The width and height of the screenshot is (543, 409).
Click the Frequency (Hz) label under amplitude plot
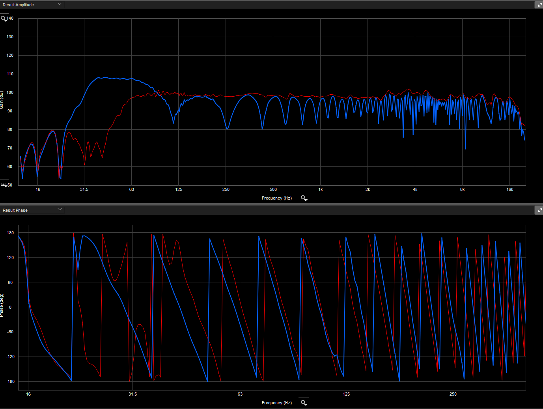276,198
